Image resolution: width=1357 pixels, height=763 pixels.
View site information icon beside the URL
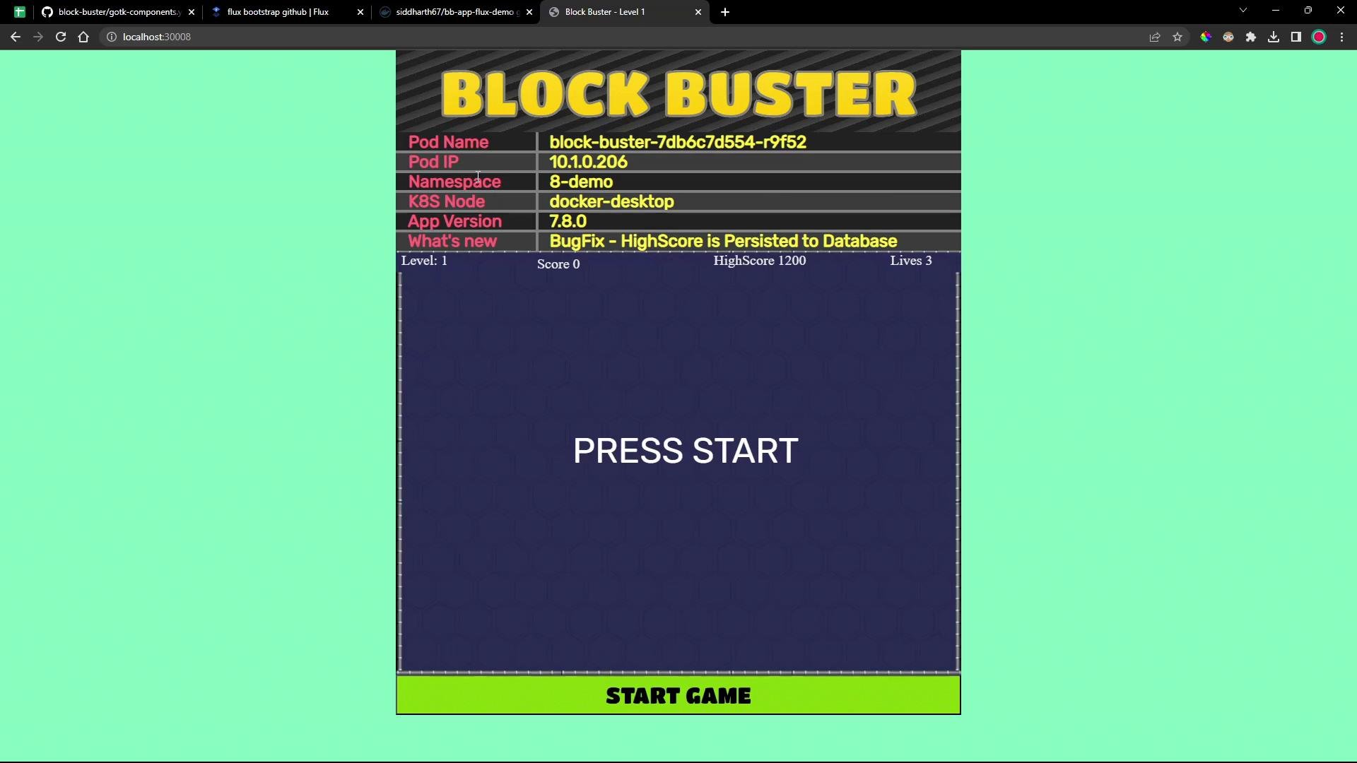[x=112, y=37]
